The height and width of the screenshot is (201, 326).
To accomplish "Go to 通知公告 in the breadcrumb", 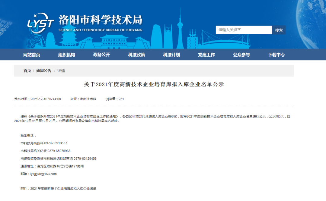I will 43,71.
